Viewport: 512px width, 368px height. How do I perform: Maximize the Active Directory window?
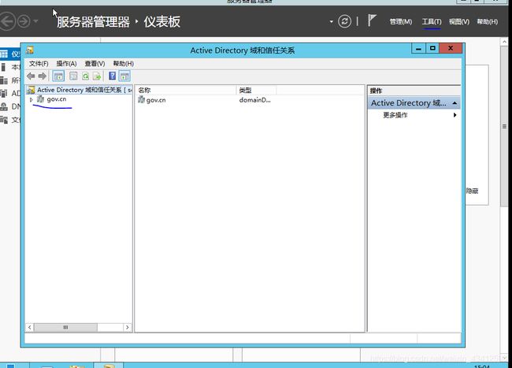(432, 48)
